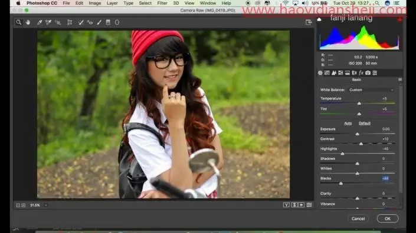Open the Effects fx panel tab

point(361,73)
